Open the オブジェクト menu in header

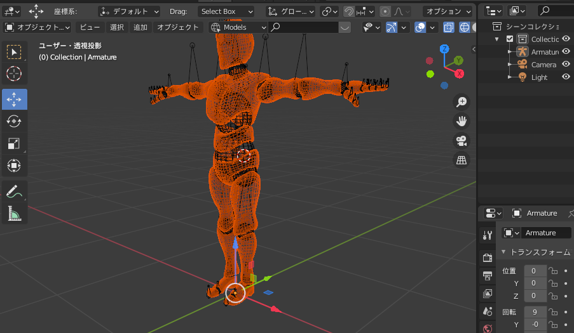178,27
